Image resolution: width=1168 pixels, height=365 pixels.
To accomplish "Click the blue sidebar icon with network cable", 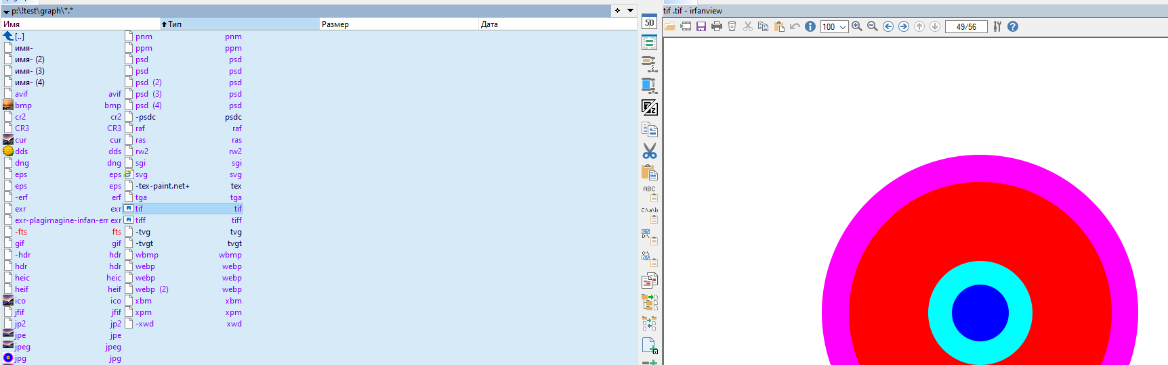I will pyautogui.click(x=649, y=86).
